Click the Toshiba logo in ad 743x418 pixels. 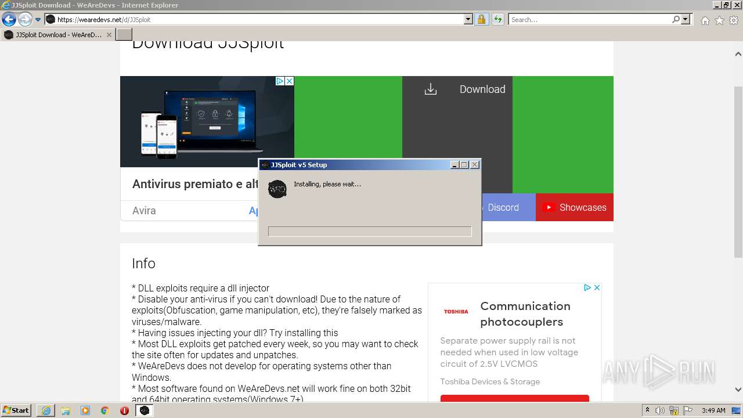(x=456, y=312)
